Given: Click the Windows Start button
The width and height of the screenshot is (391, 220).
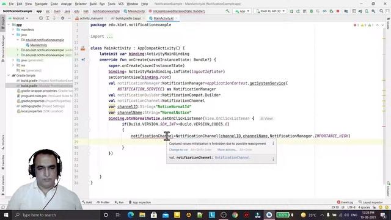Looking at the screenshot, I should click(6, 215).
